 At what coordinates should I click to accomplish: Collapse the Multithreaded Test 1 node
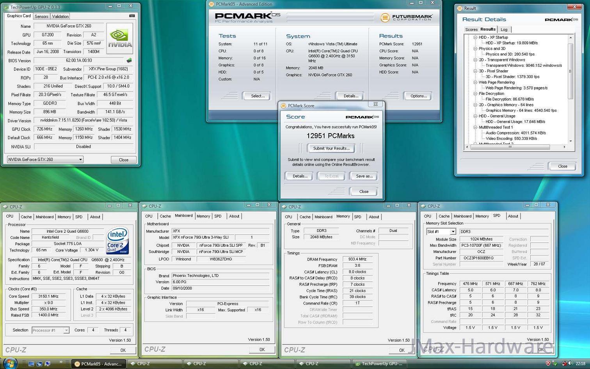(475, 127)
